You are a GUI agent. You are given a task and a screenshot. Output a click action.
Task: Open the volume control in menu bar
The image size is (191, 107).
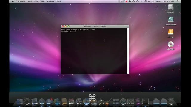pos(149,1)
